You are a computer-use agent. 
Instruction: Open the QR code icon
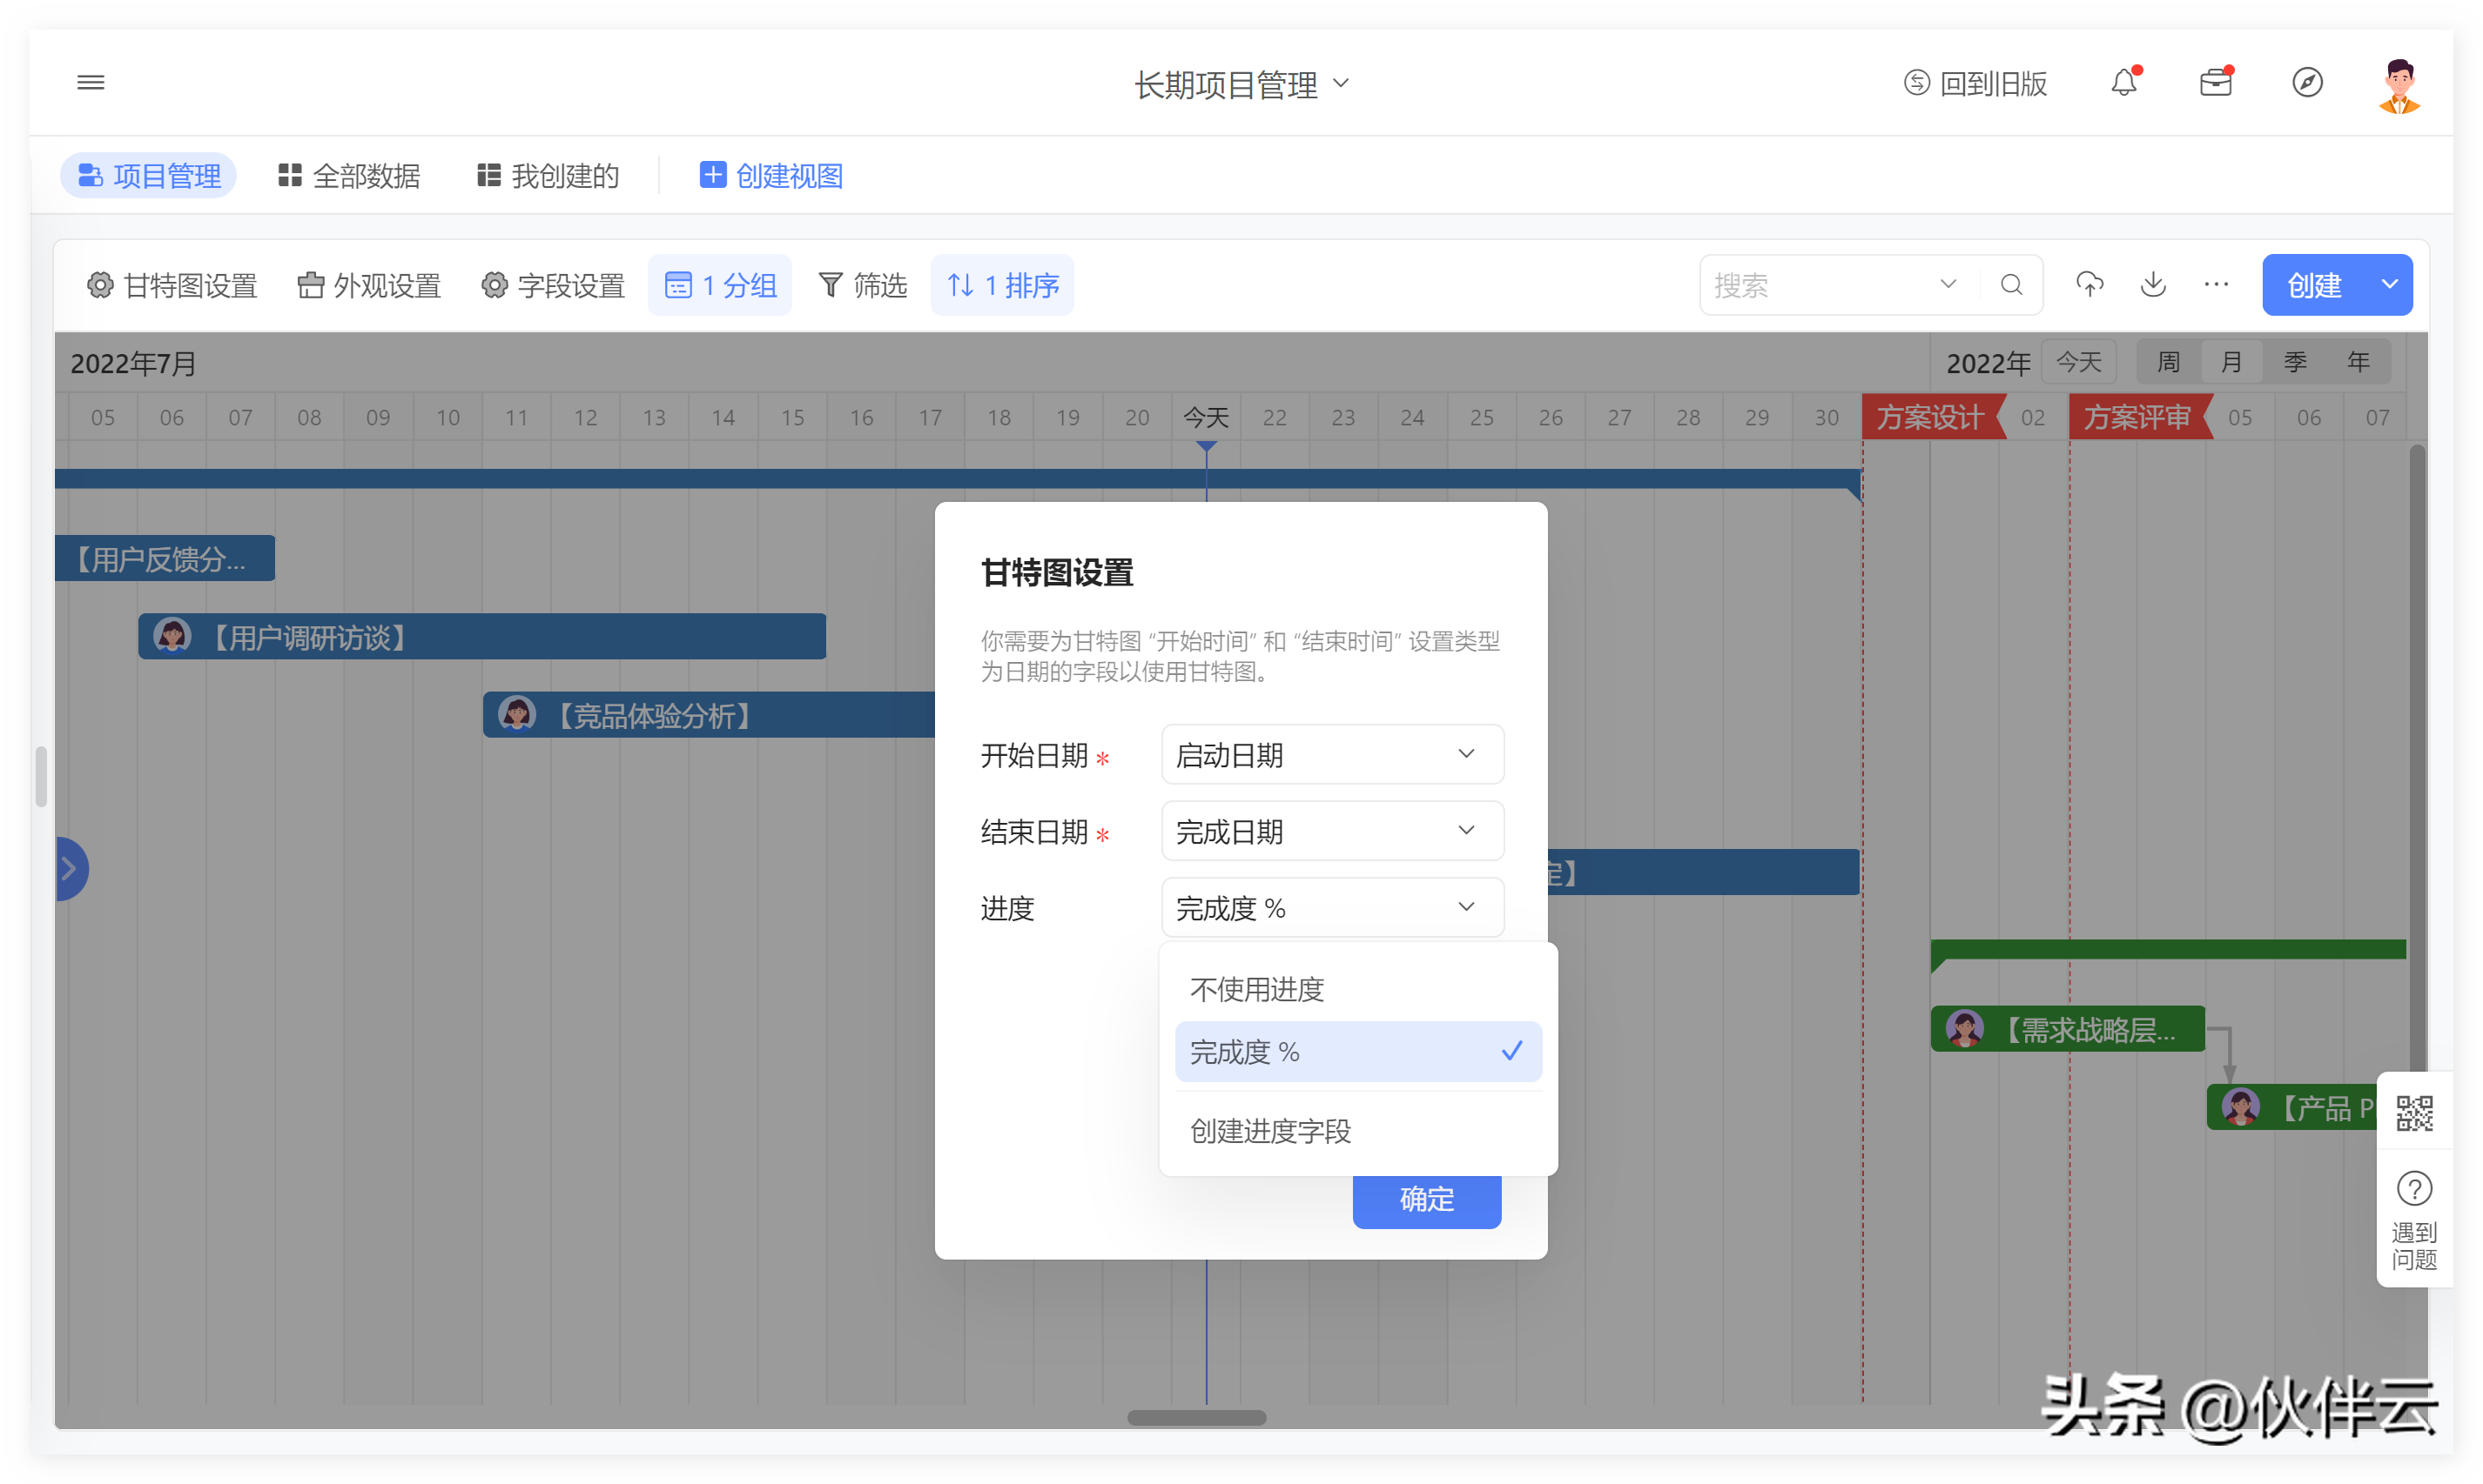(x=2413, y=1113)
